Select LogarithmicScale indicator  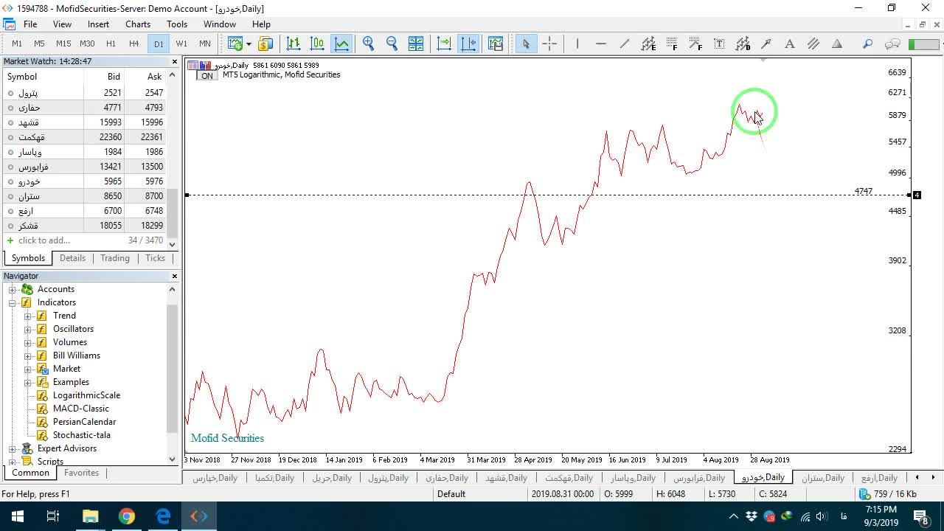(86, 395)
